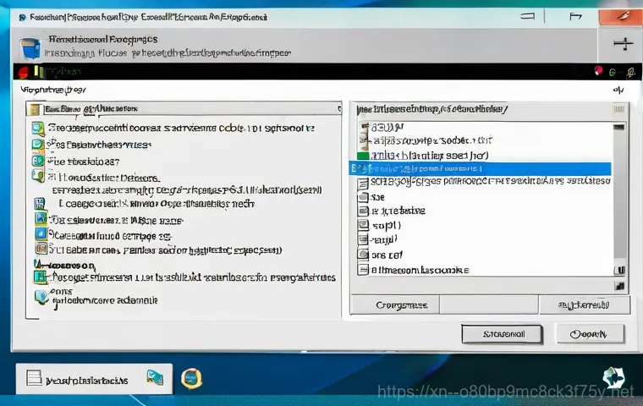Select the left list row with the blue chart icon
The height and width of the screenshot is (406, 643).
[x=108, y=220]
